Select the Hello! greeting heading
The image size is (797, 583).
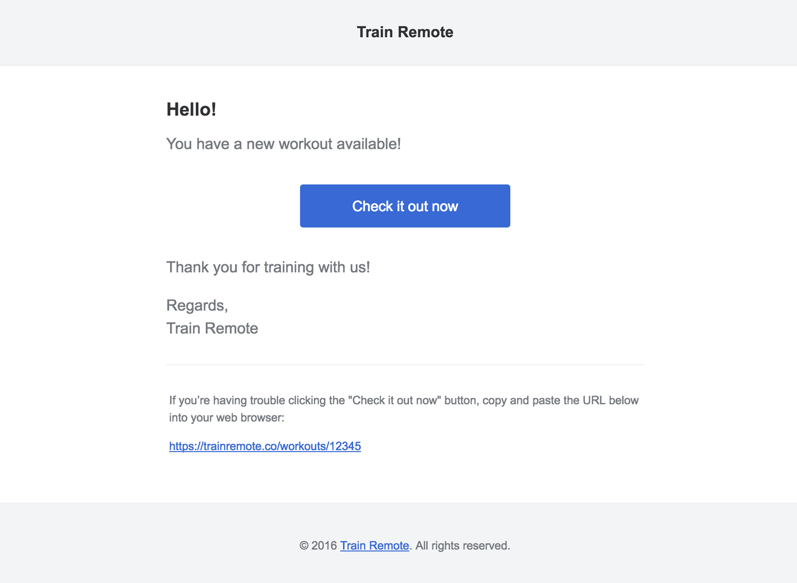click(x=191, y=109)
